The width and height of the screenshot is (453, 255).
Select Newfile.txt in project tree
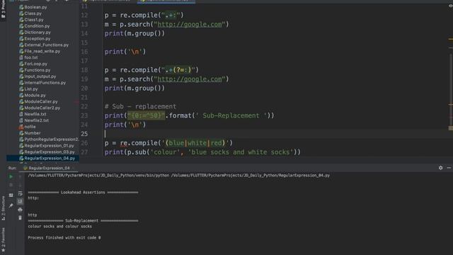point(35,114)
